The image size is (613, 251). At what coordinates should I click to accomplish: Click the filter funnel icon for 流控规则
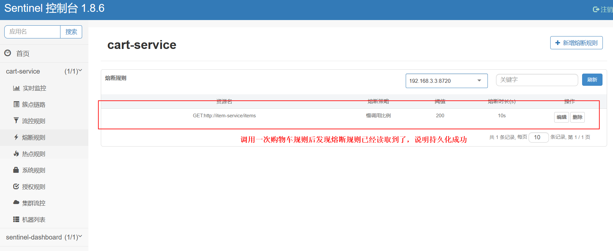16,121
